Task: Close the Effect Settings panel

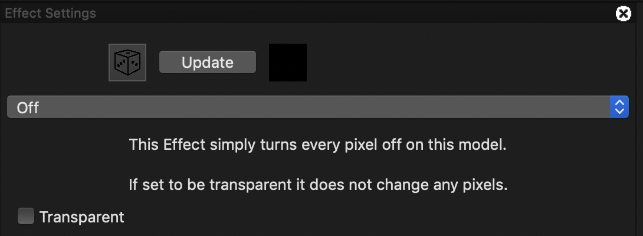Action: coord(623,14)
